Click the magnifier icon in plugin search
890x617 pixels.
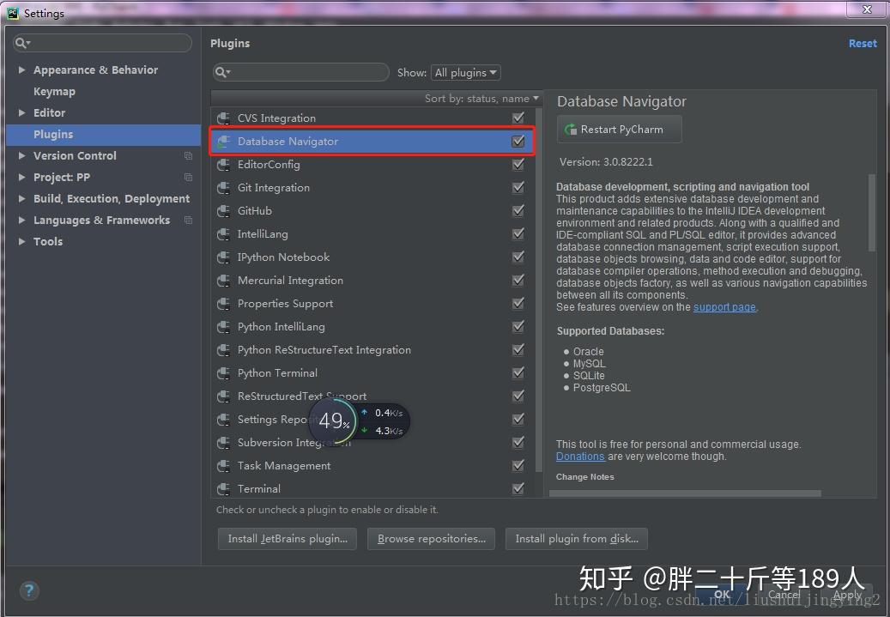coord(223,72)
